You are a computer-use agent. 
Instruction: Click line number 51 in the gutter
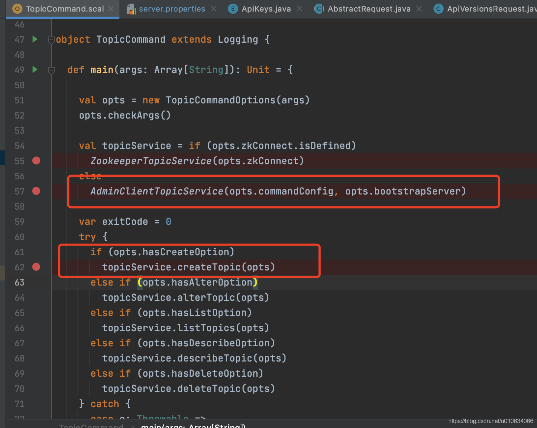[x=20, y=100]
